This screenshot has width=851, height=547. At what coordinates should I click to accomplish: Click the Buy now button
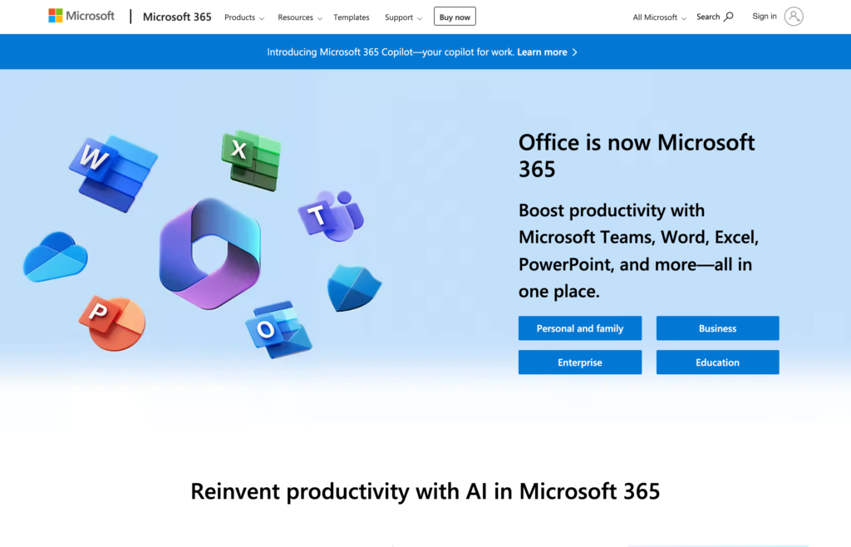pyautogui.click(x=455, y=17)
